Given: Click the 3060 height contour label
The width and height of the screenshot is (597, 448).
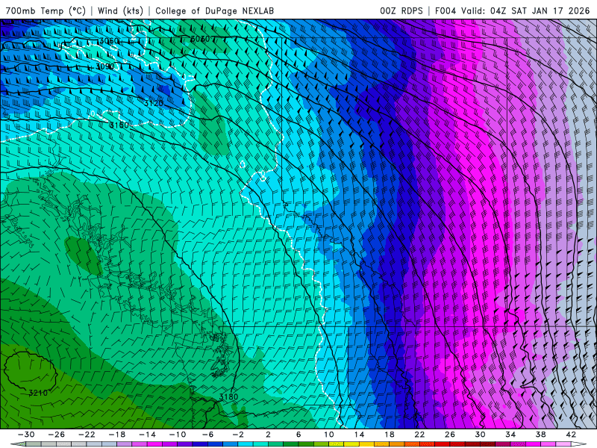Looking at the screenshot, I should [109, 41].
